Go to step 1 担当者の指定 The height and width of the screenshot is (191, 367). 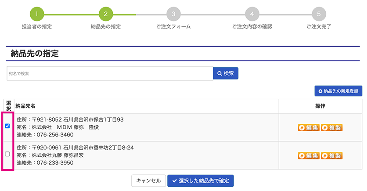(x=37, y=14)
